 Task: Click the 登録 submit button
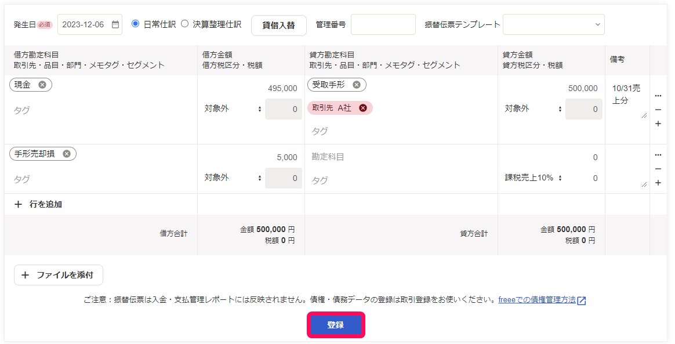[336, 325]
